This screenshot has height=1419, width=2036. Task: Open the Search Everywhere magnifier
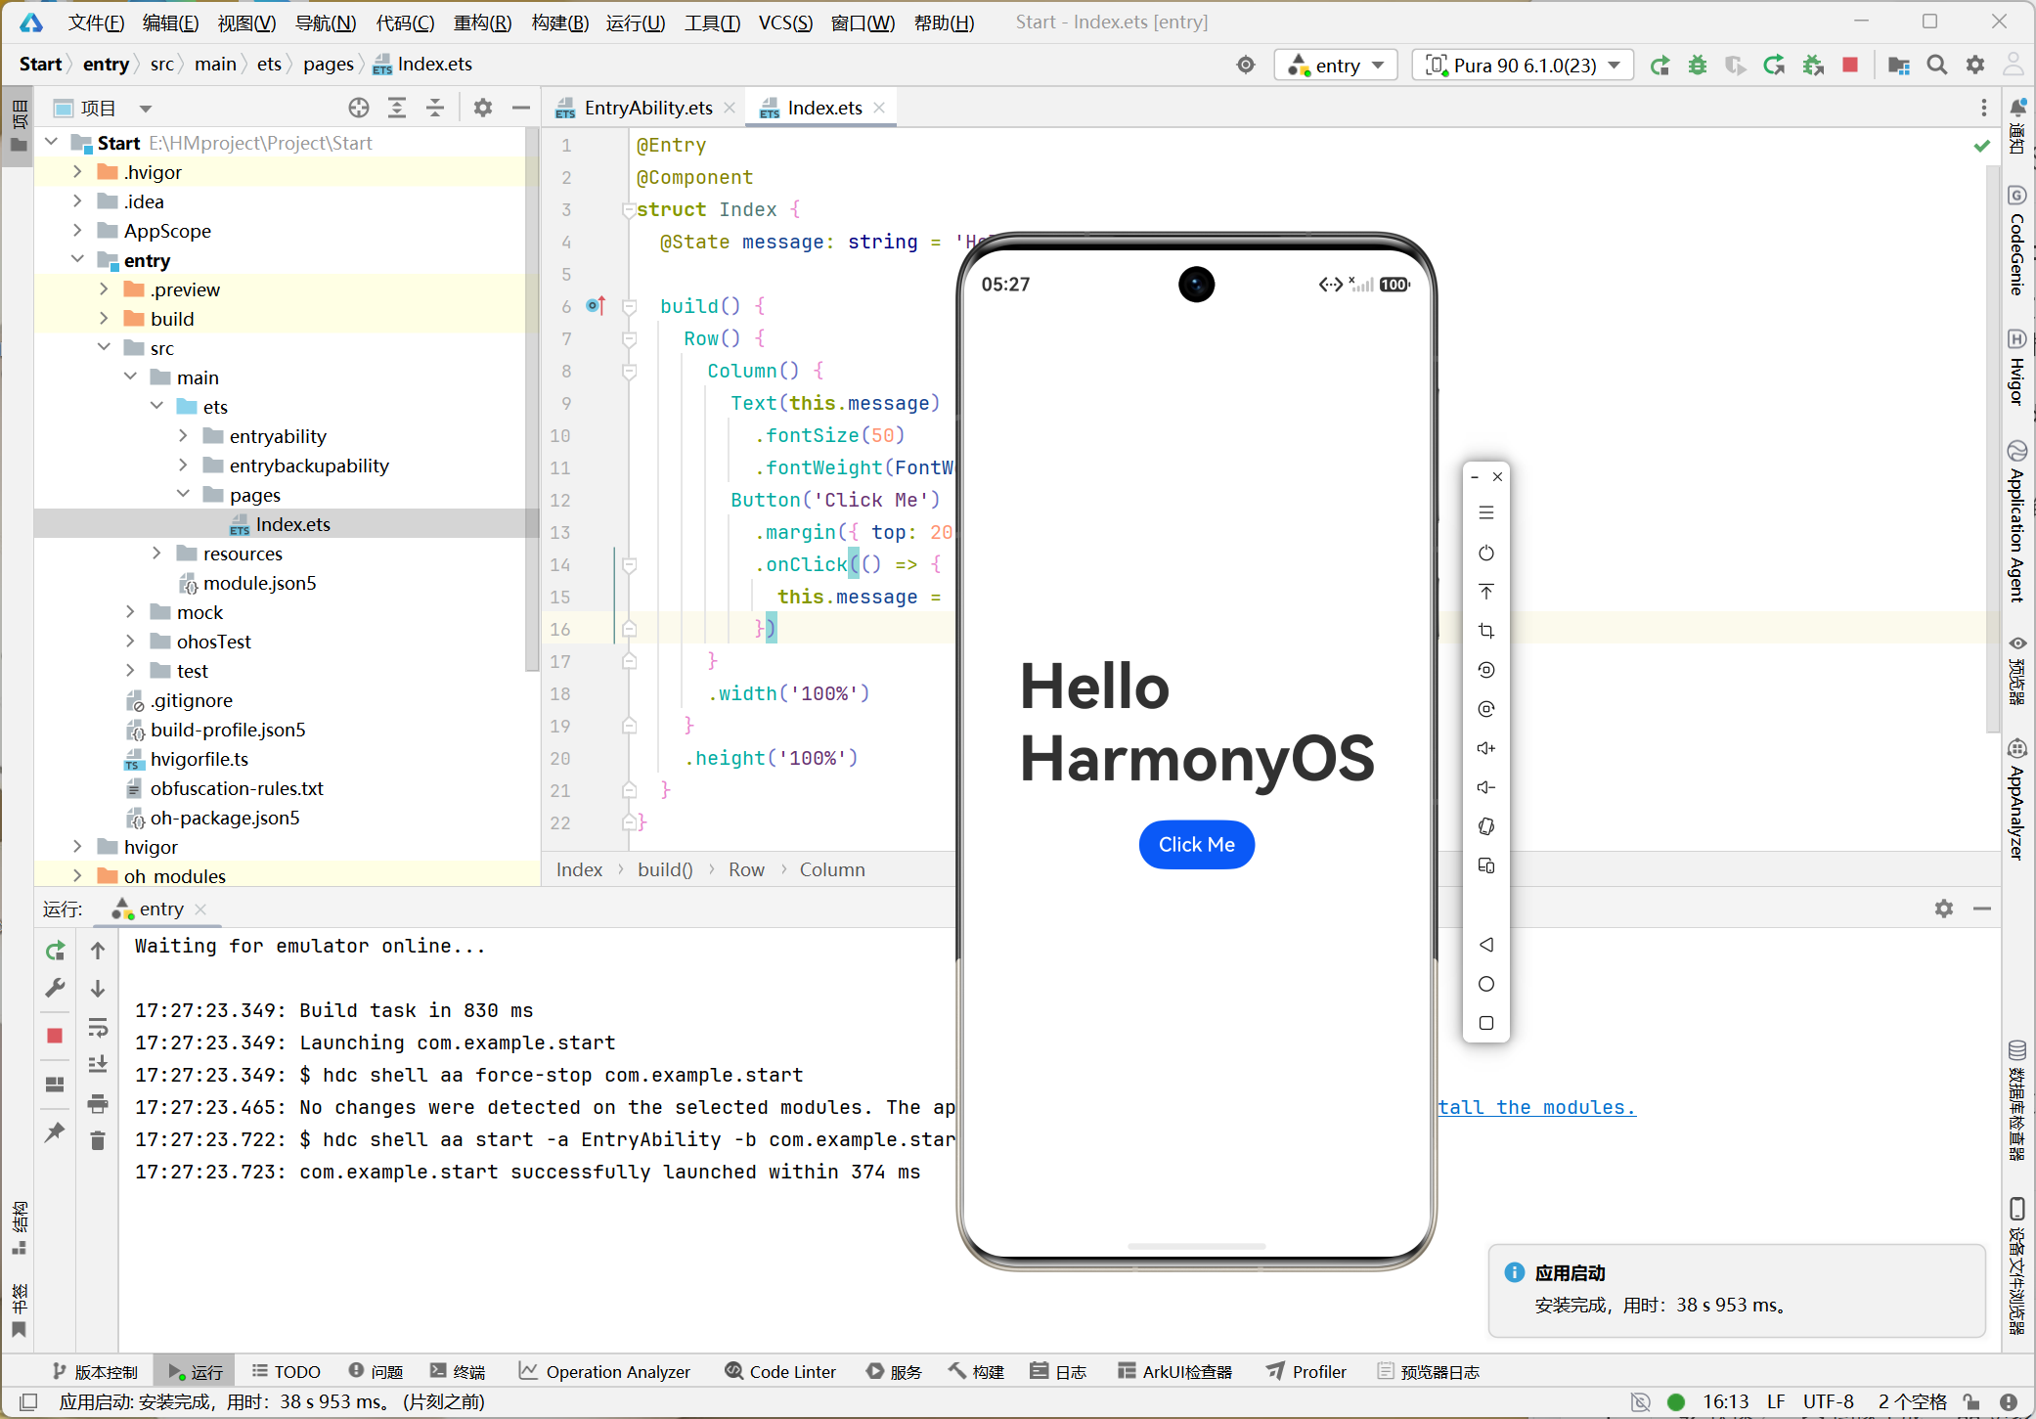tap(1936, 66)
